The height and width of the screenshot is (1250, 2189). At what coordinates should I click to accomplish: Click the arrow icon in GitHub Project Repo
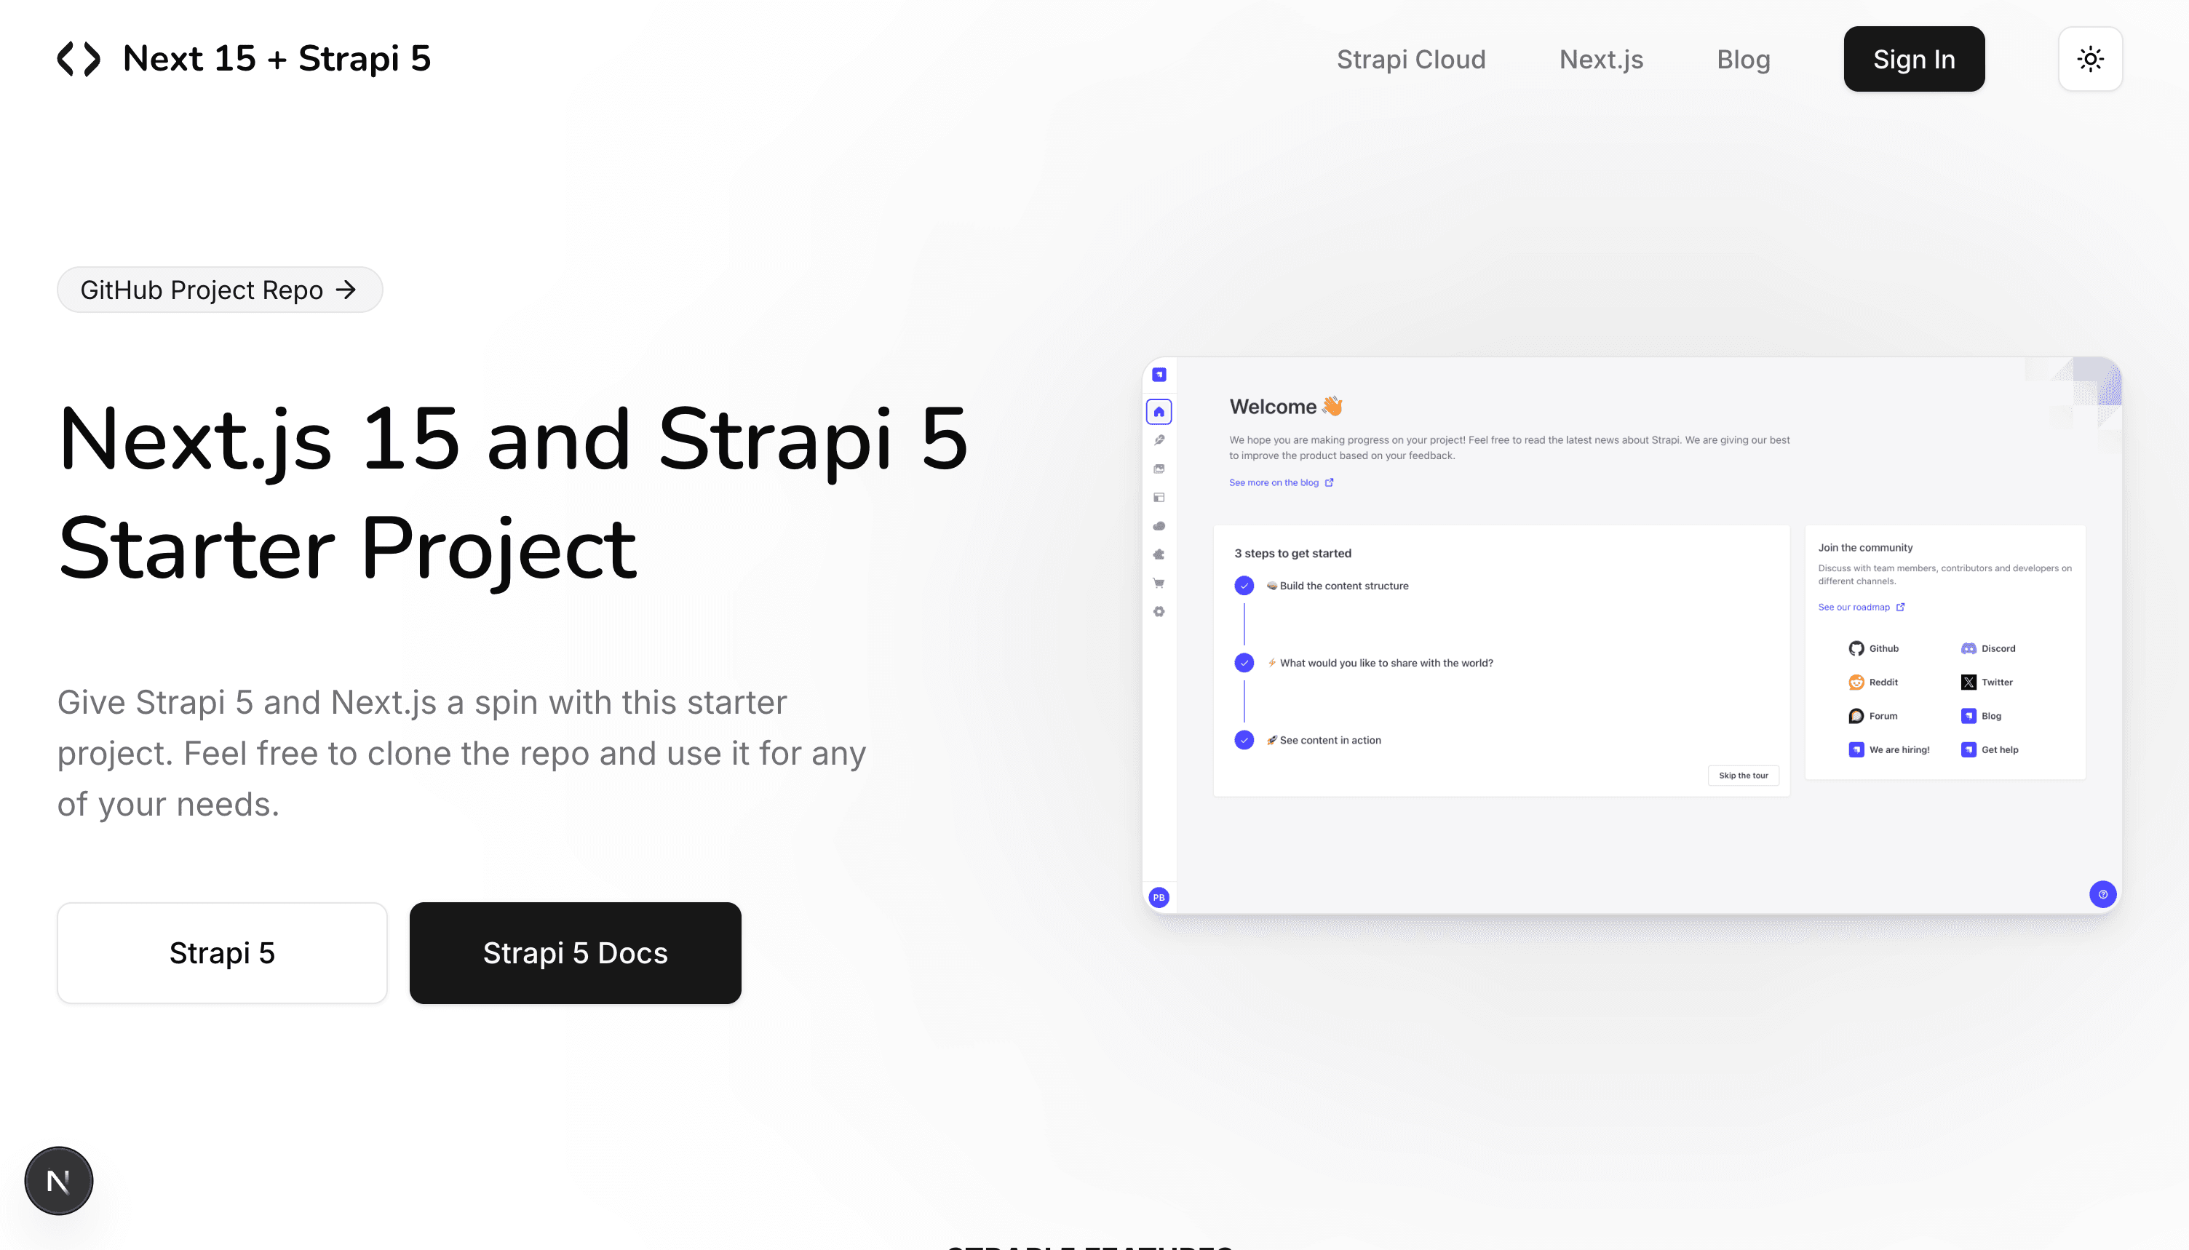(346, 290)
